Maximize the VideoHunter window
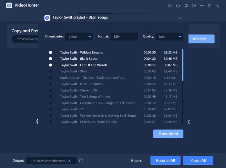226x168 pixels. tap(210, 5)
